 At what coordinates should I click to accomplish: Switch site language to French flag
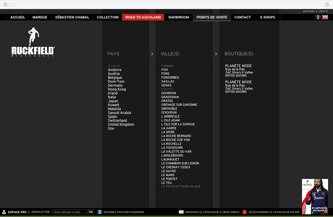(318, 17)
